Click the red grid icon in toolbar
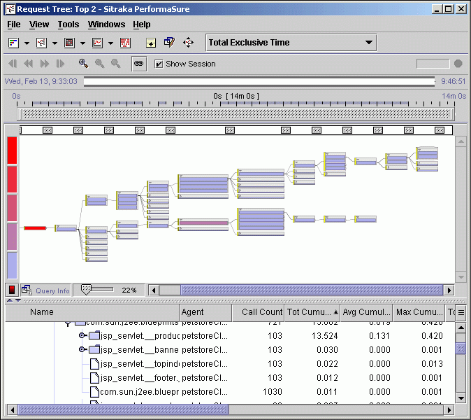The image size is (471, 420). point(125,43)
